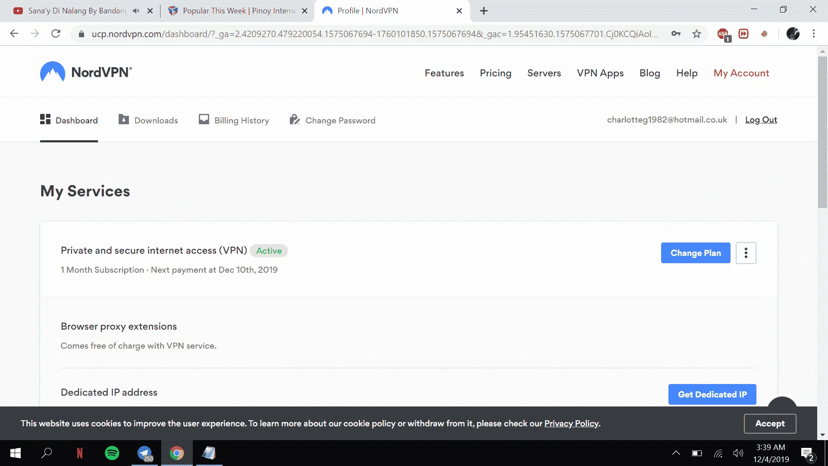828x466 pixels.
Task: Click the page vertical scrollbar thumb
Action: coord(822,132)
